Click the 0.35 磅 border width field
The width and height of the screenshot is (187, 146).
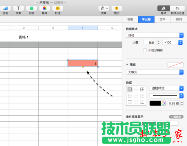174,103
